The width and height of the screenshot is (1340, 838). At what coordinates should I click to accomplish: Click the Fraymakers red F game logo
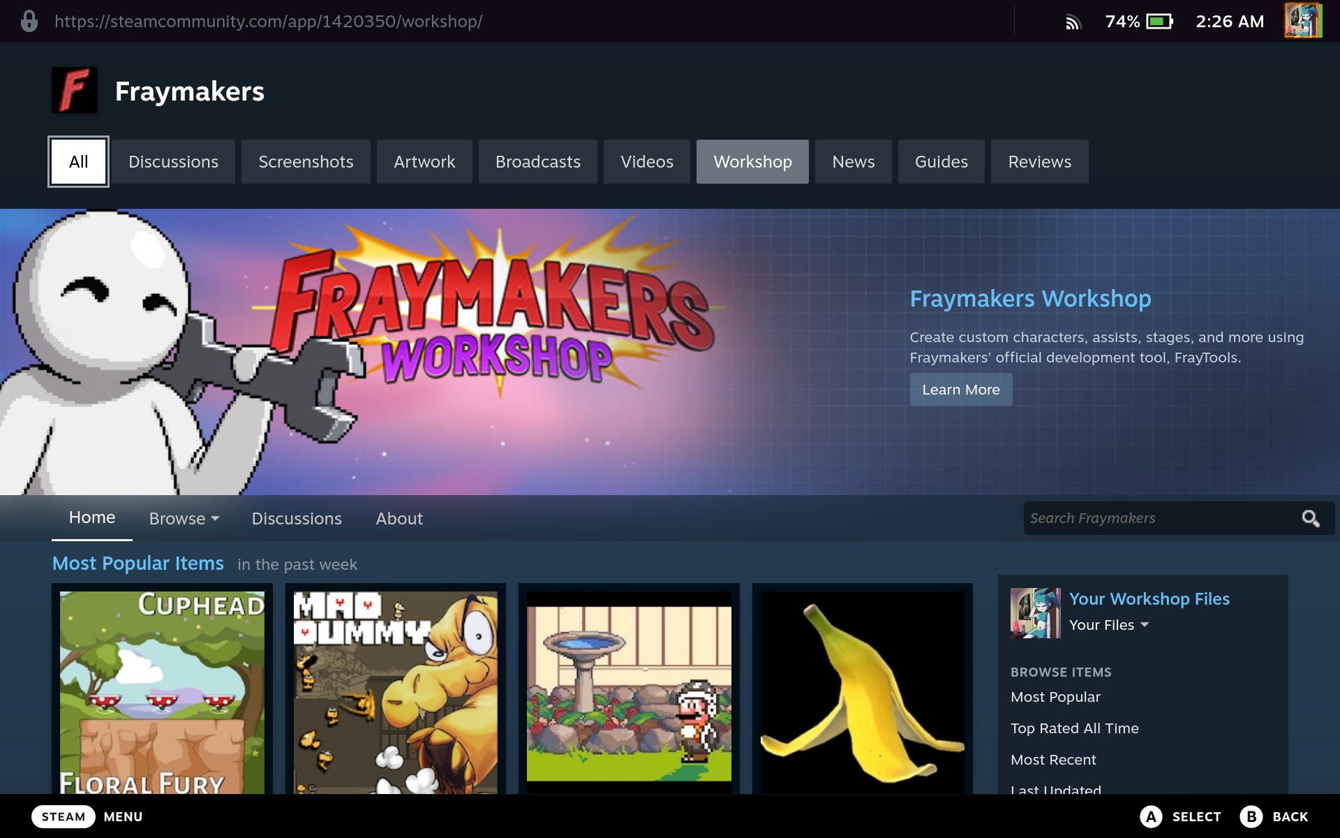[x=75, y=90]
